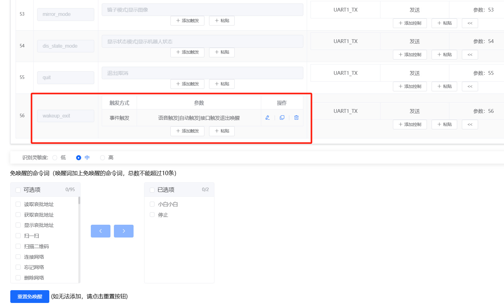
Task: Click 语音触发|自动触发|接口触发退出唤醒 parameter cell
Action: (199, 118)
